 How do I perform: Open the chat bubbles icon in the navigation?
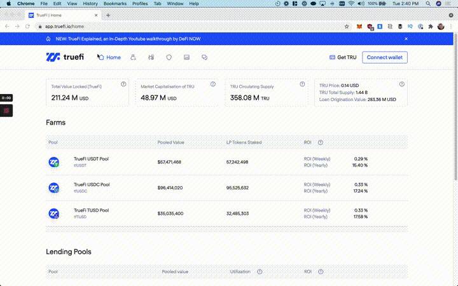(x=204, y=57)
